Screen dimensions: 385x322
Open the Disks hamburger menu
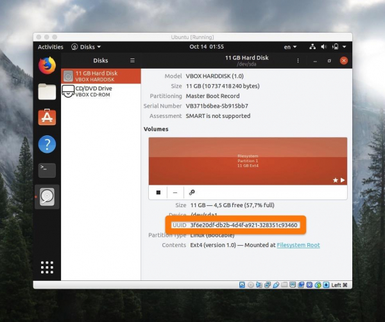[132, 60]
